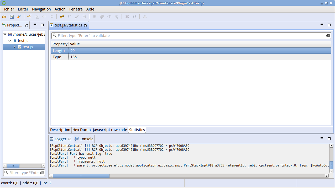This screenshot has width=335, height=188.
Task: Click the project tree horizontal scrollbar thumb
Action: (x=13, y=166)
